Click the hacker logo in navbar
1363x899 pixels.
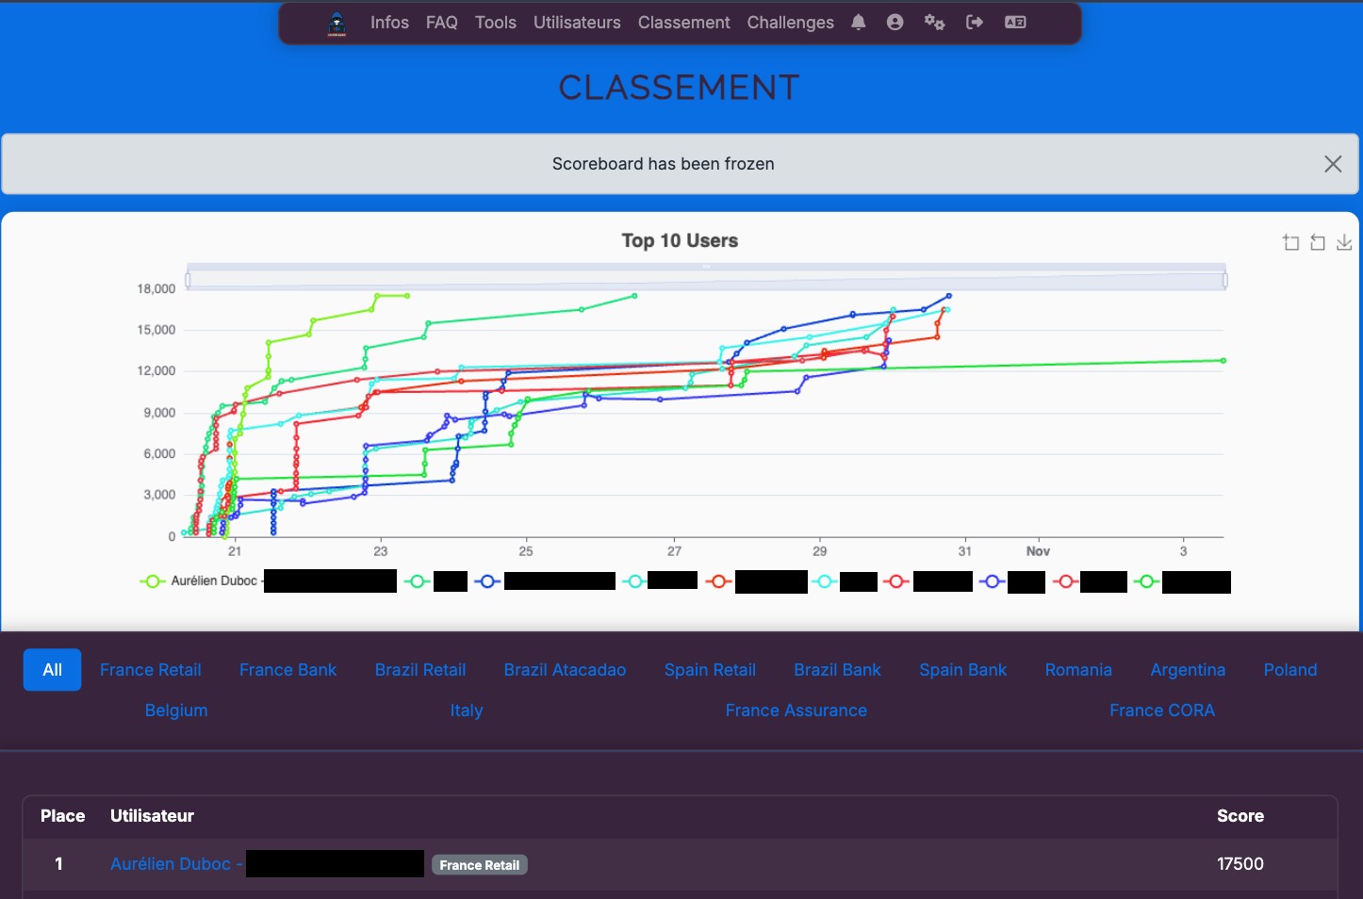[337, 23]
